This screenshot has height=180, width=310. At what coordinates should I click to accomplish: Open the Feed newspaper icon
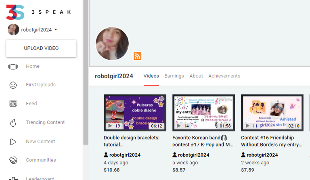coord(13,104)
